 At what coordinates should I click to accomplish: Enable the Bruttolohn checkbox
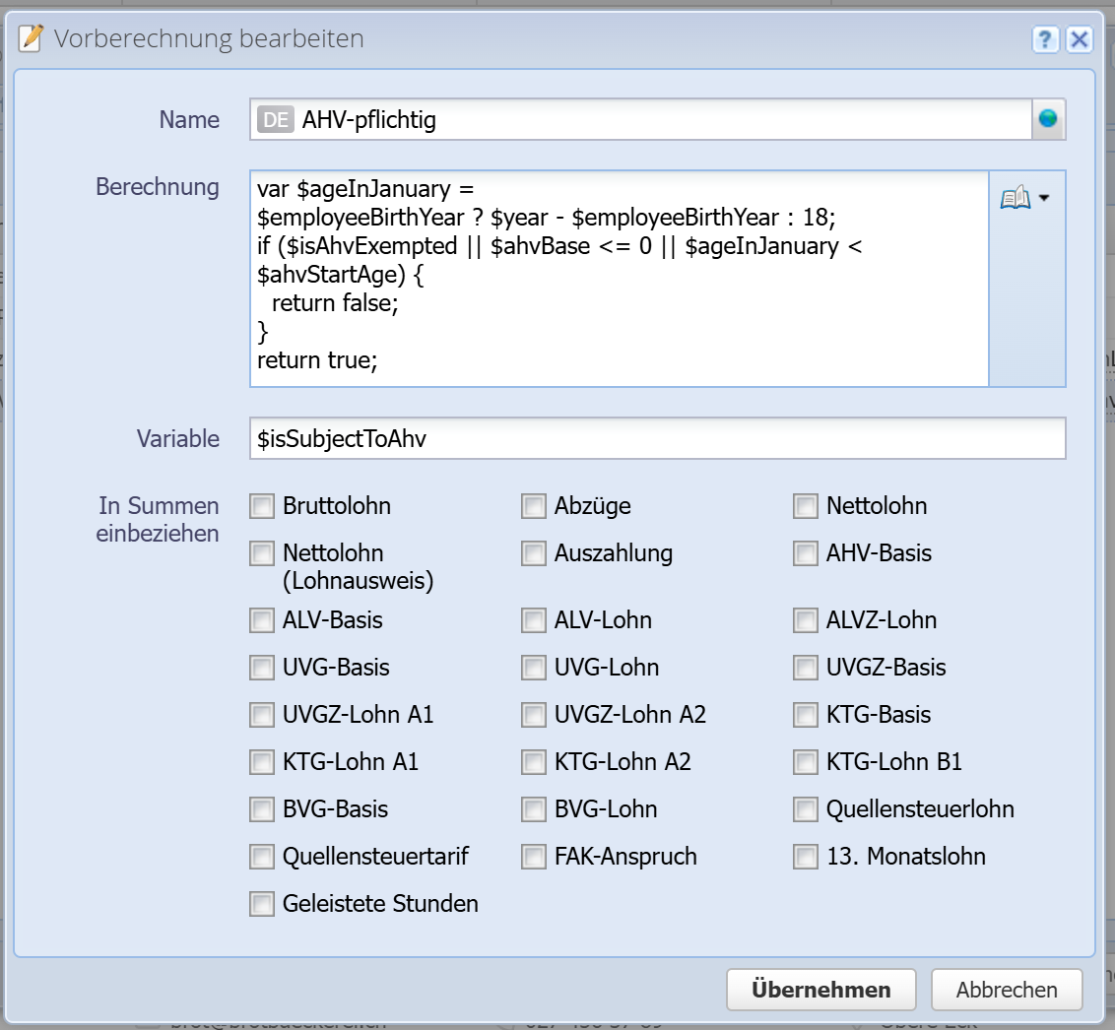[262, 506]
